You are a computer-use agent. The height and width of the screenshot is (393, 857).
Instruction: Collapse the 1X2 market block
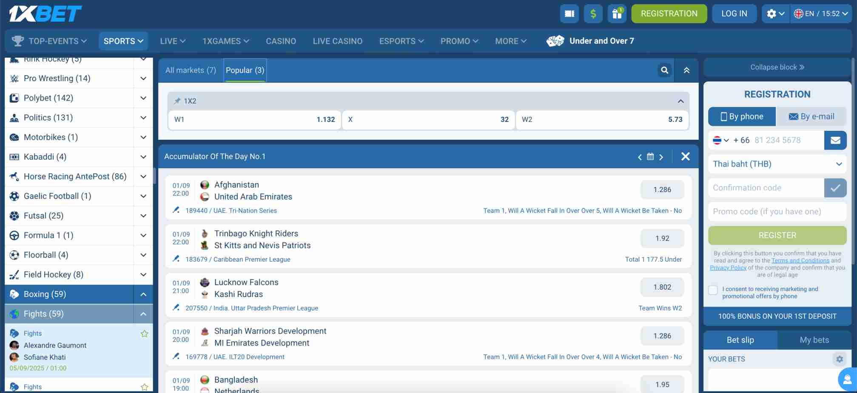click(x=680, y=101)
